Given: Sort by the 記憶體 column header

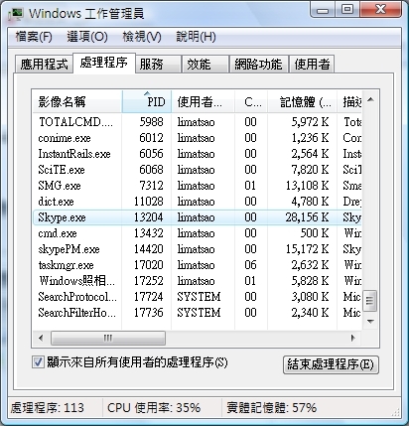Looking at the screenshot, I should [x=303, y=101].
